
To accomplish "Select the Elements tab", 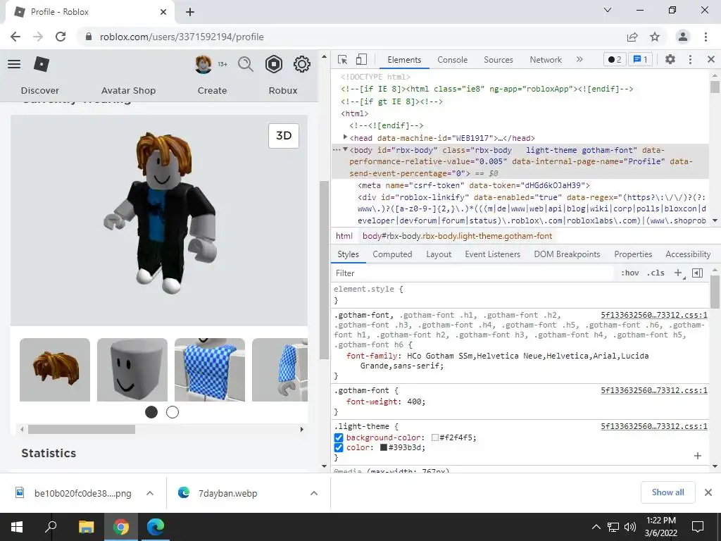I will coord(404,59).
